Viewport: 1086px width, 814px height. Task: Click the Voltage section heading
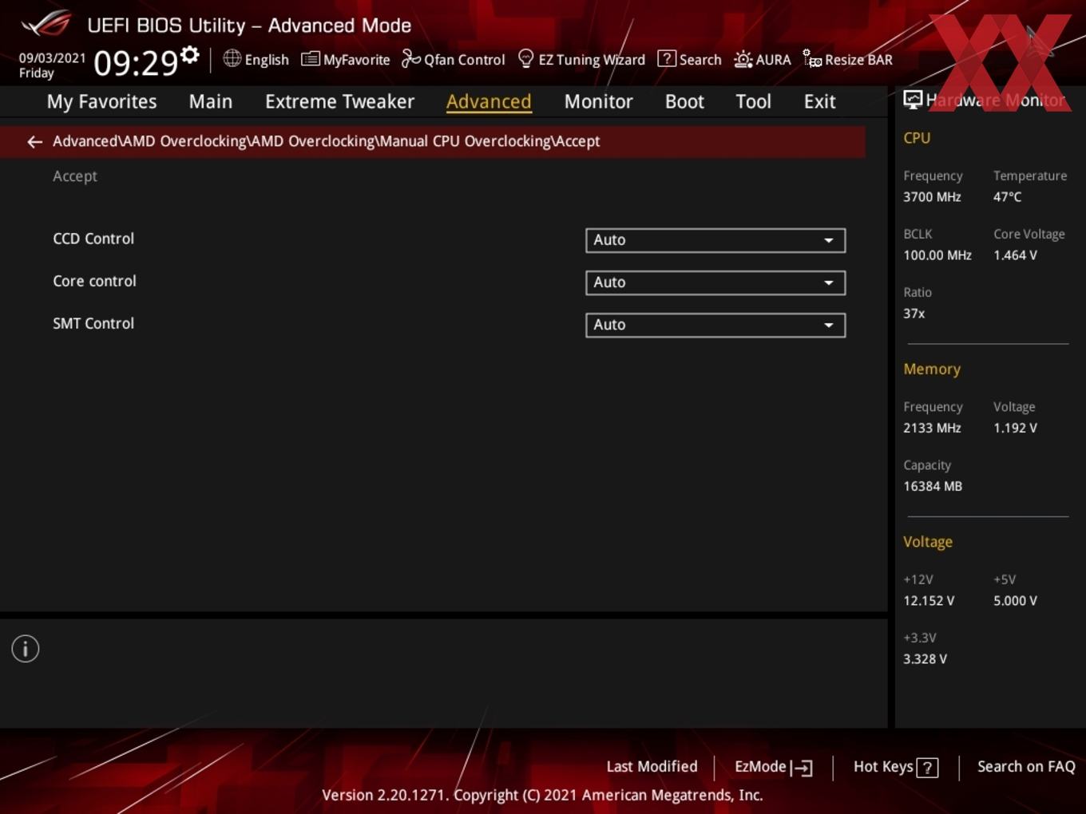928,542
